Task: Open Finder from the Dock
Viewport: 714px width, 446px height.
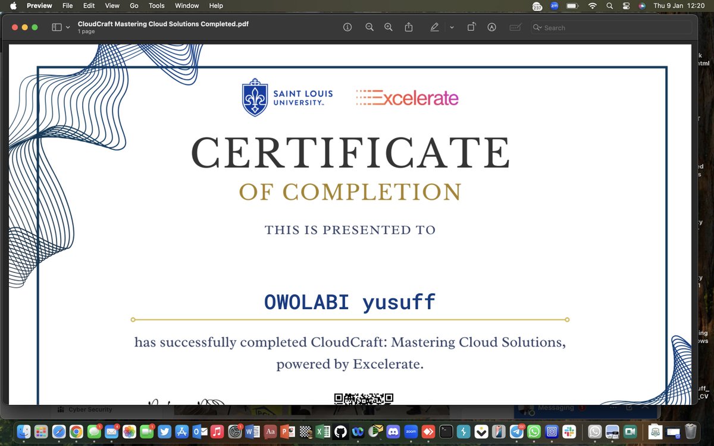Action: tap(24, 432)
